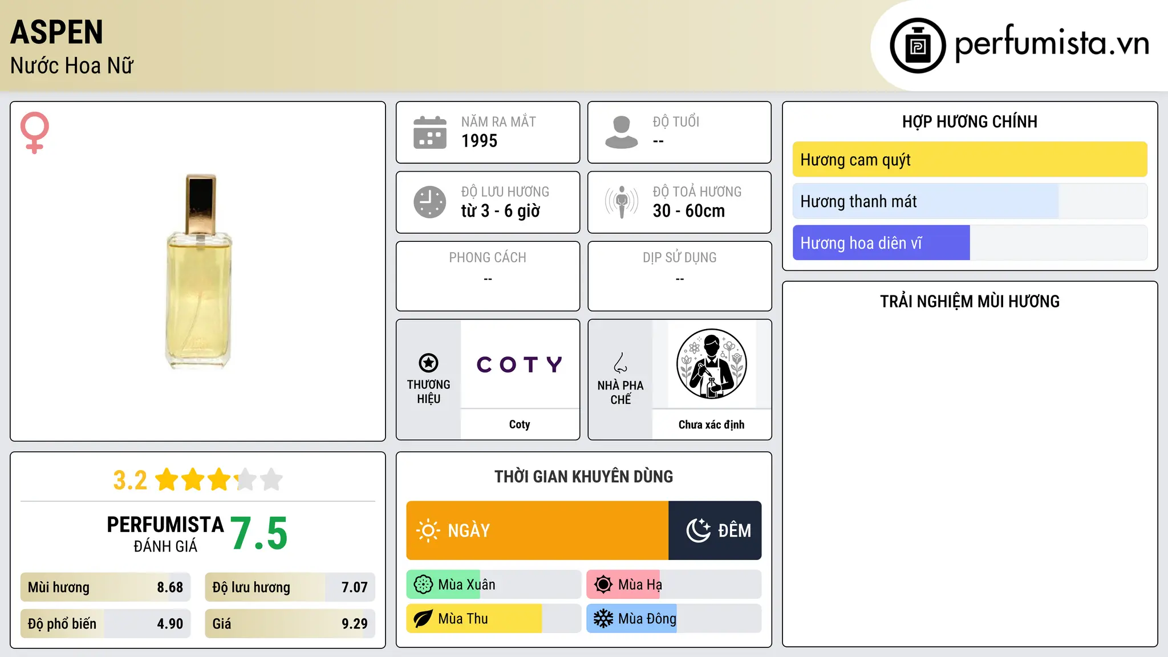This screenshot has width=1168, height=657.
Task: Click the Độ phổ biến 4.90 score bar
Action: (106, 624)
